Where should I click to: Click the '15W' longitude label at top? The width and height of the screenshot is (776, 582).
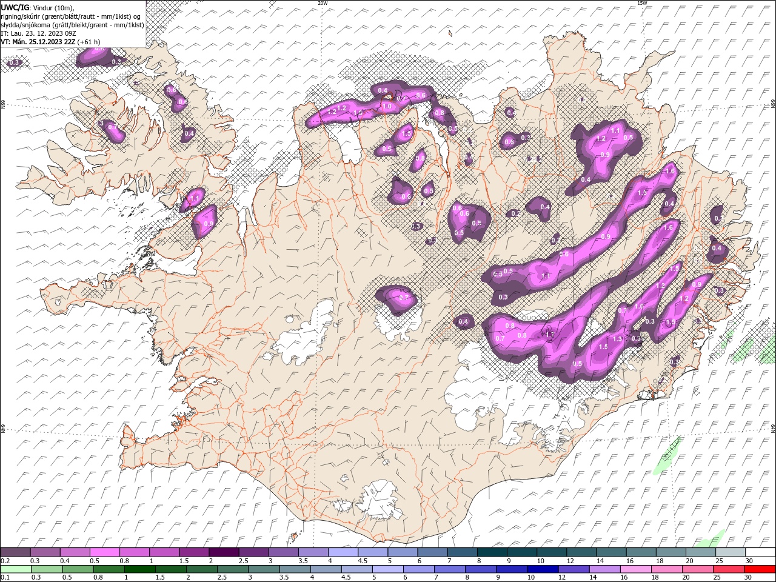tap(642, 2)
